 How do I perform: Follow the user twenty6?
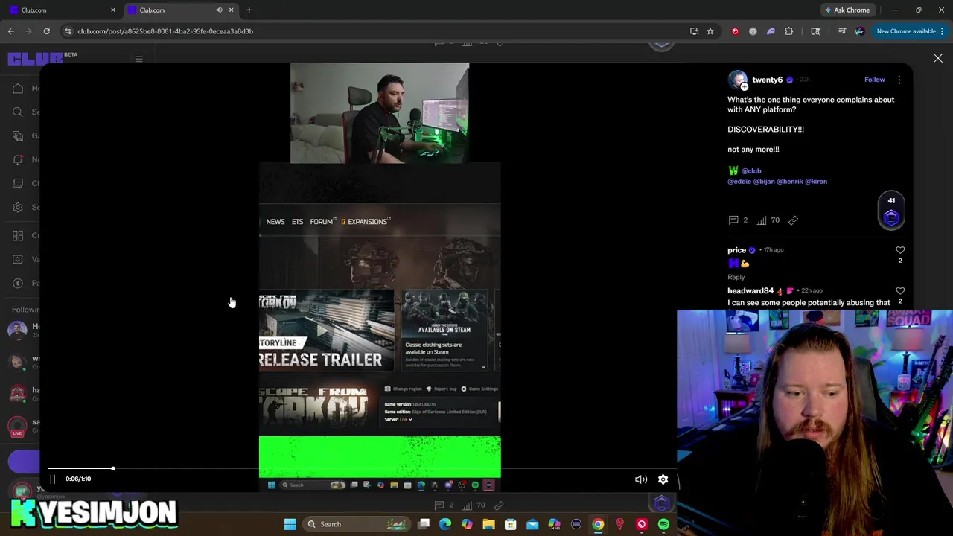click(x=875, y=80)
